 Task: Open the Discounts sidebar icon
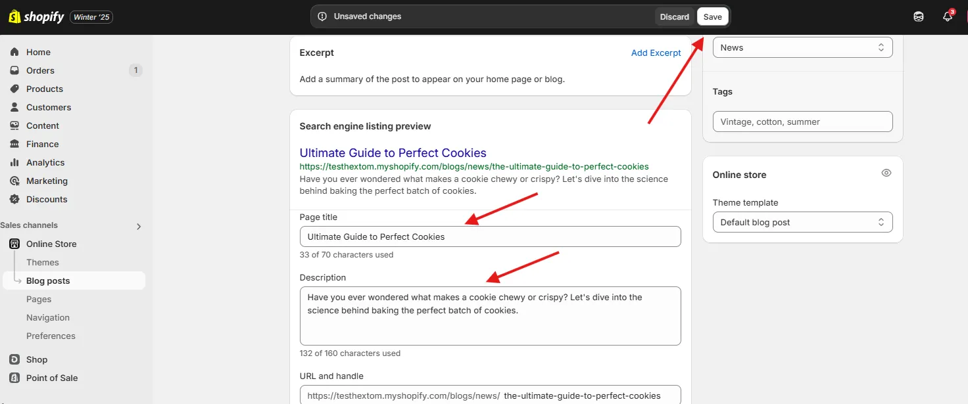[14, 199]
